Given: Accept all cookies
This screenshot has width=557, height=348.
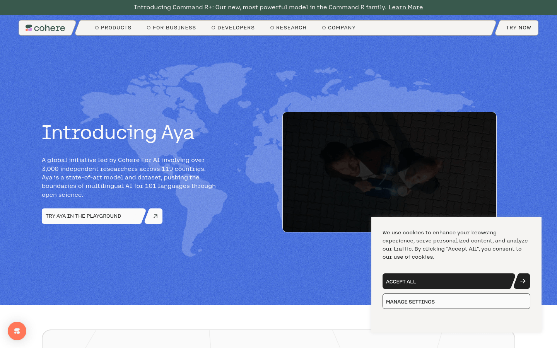Looking at the screenshot, I should click(x=448, y=281).
